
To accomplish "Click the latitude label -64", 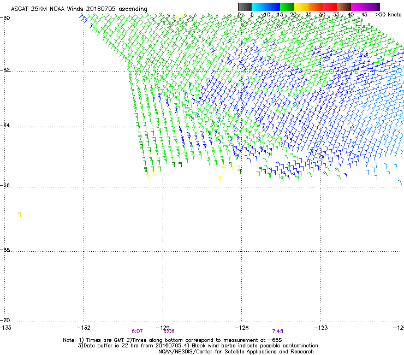I will click(x=5, y=126).
